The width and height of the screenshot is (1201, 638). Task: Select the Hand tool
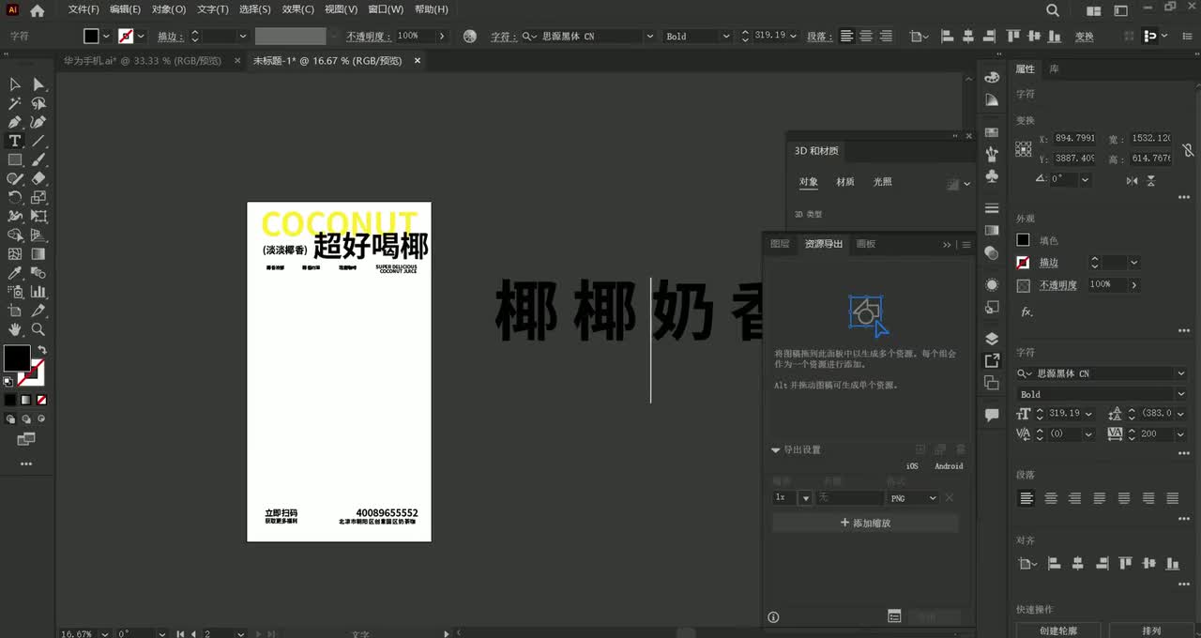15,329
